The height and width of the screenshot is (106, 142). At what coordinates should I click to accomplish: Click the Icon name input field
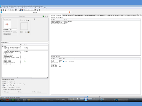point(13,29)
